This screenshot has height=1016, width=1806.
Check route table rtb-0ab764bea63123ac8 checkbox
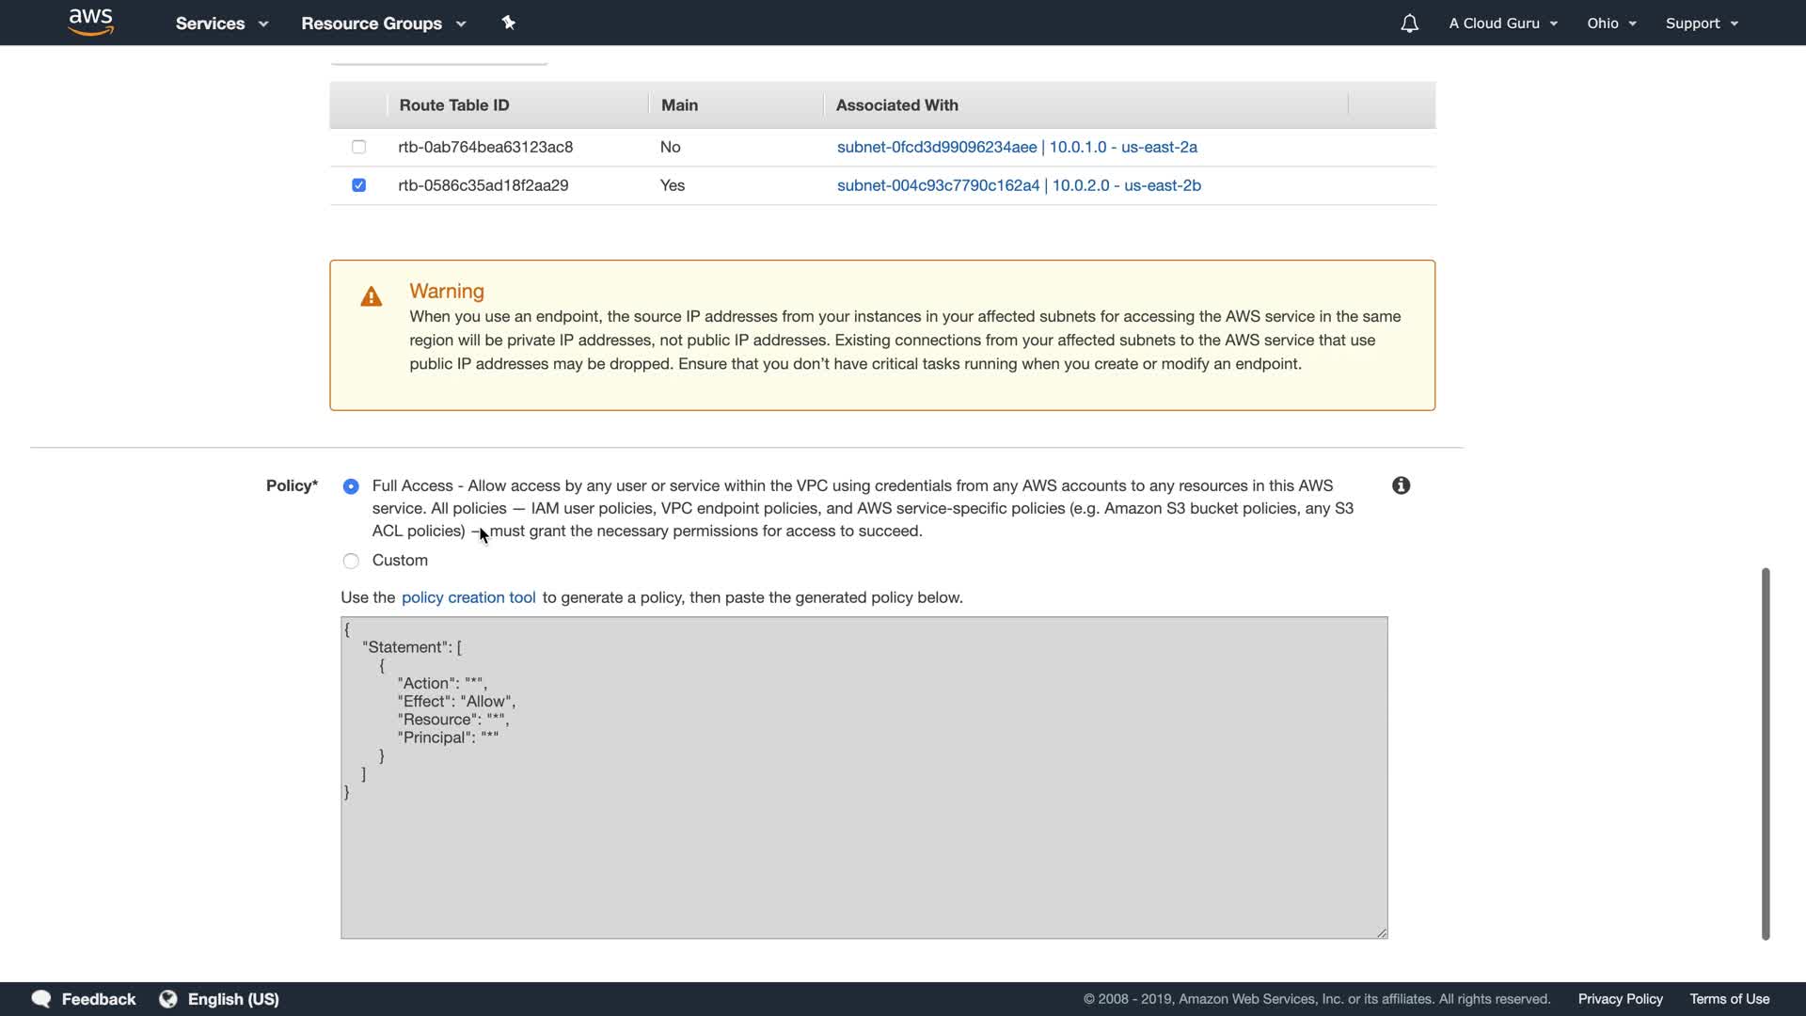coord(358,147)
